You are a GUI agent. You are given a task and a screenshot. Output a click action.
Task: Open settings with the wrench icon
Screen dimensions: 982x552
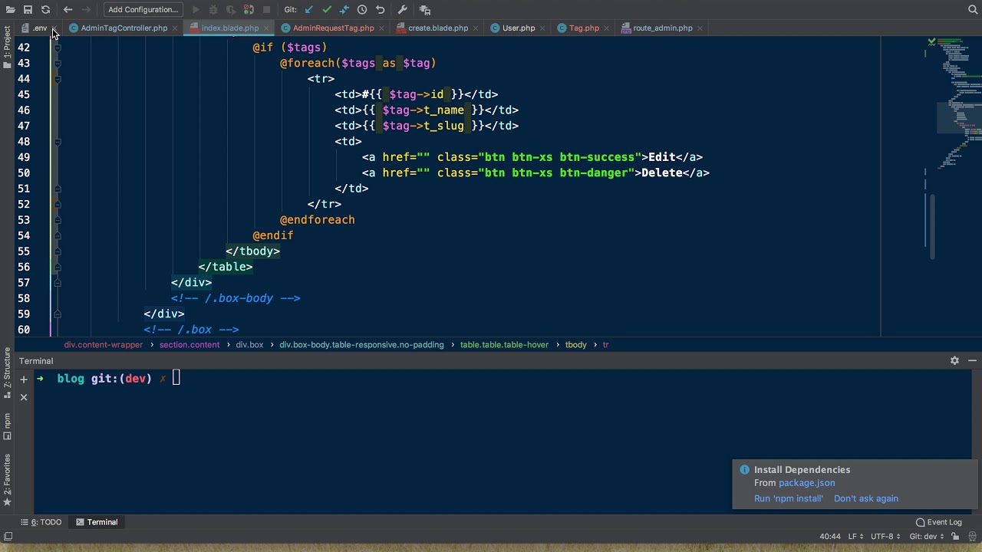pos(403,9)
